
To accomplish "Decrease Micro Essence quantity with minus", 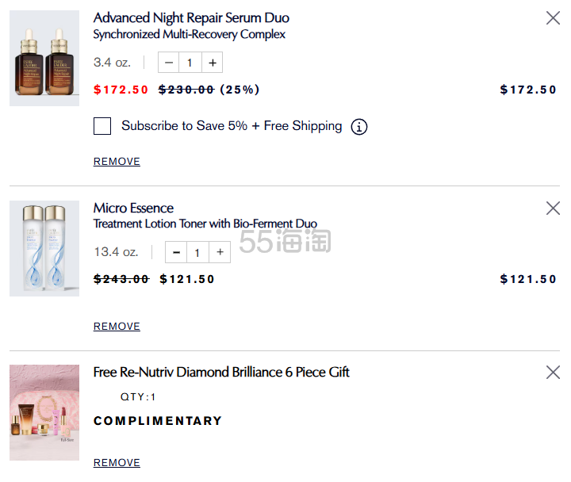I will [x=176, y=253].
